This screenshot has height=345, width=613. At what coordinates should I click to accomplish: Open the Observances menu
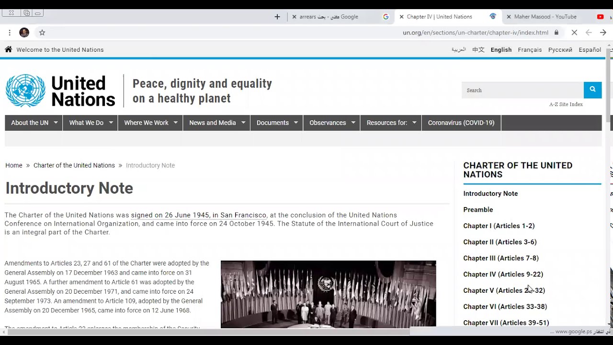pos(328,123)
